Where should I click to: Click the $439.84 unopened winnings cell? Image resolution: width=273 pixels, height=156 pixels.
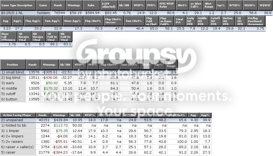point(61,120)
